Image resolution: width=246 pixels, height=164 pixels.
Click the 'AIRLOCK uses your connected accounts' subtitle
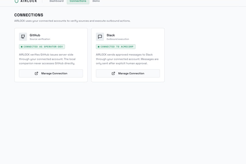click(72, 21)
